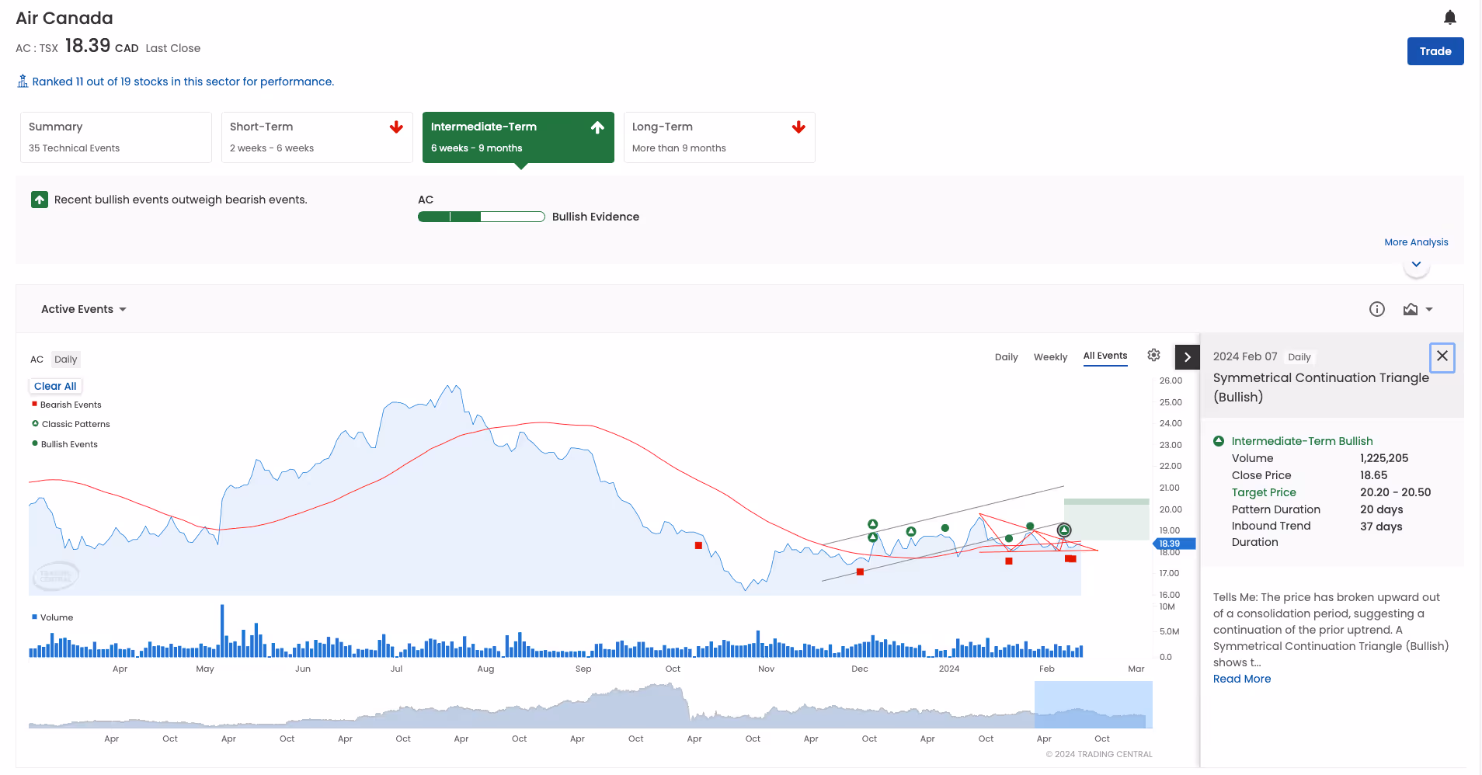Expand the More Analysis chevron
This screenshot has height=775, width=1482.
1415,264
